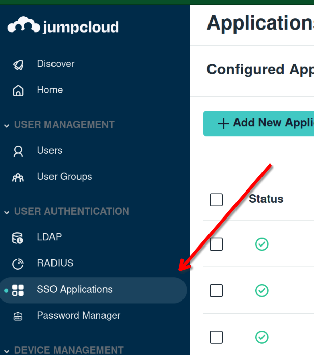Open the Discover menu item
The height and width of the screenshot is (355, 314).
[x=56, y=64]
